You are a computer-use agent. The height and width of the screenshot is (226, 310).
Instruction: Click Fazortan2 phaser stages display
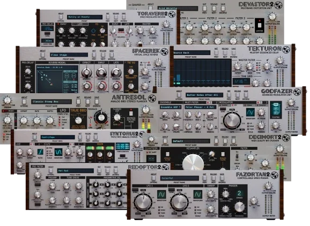pyautogui.click(x=239, y=193)
